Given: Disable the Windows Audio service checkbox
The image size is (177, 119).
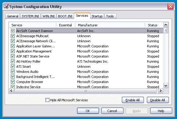Looking at the screenshot, I should (x=13, y=72).
